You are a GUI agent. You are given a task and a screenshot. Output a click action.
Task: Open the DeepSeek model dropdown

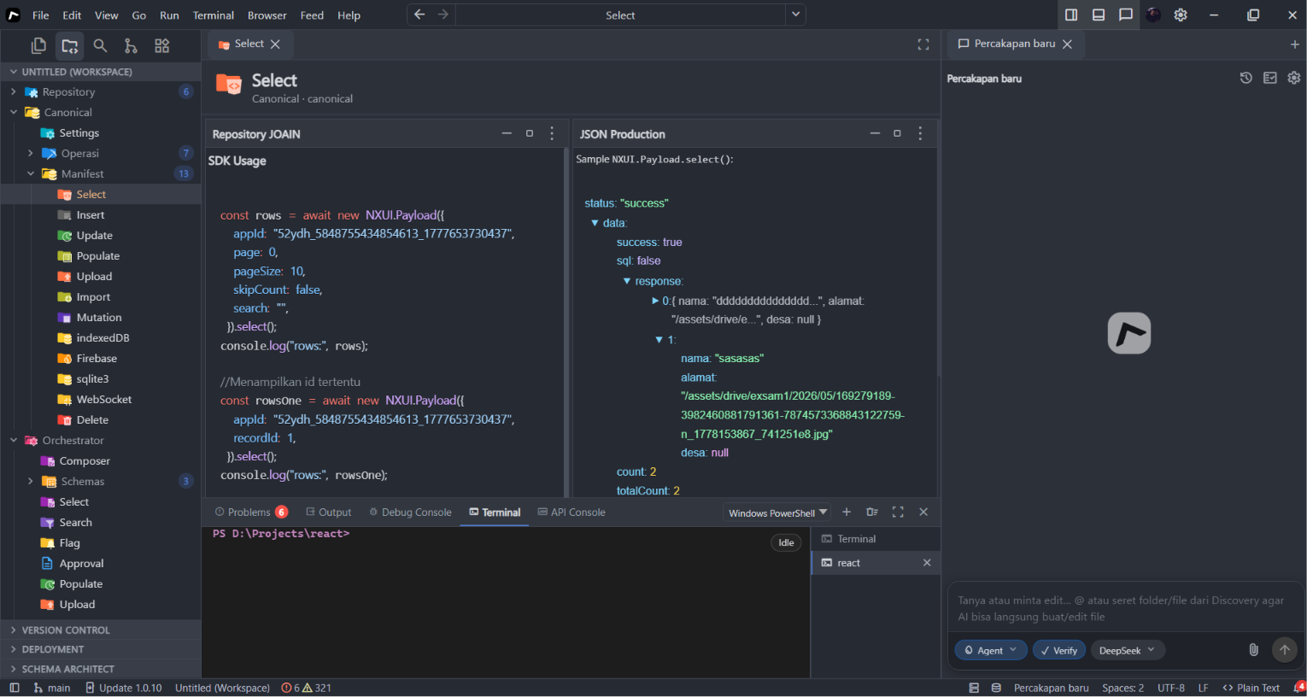tap(1128, 650)
